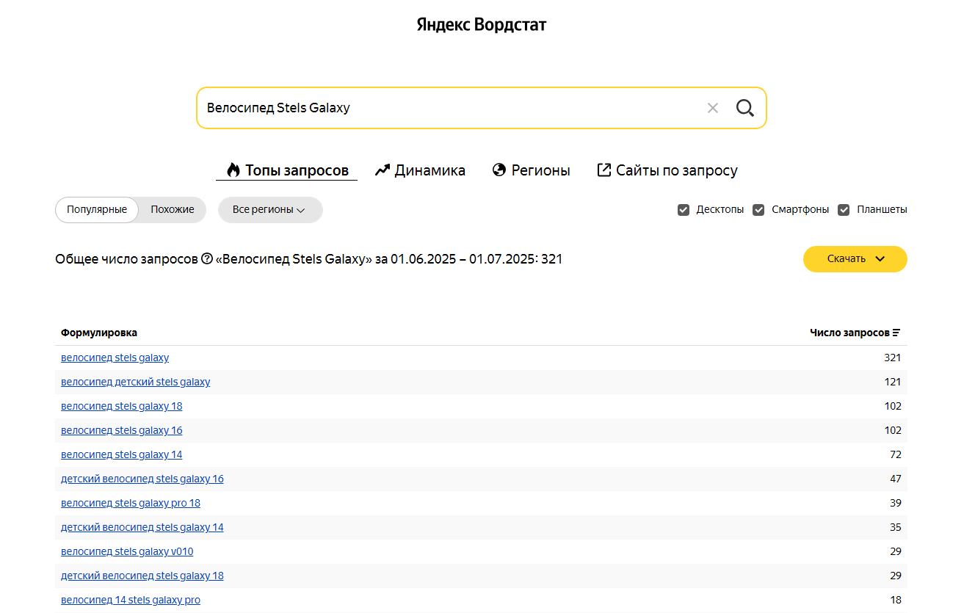The image size is (975, 613).
Task: Open the Сайты по запросу tab
Action: tap(667, 170)
